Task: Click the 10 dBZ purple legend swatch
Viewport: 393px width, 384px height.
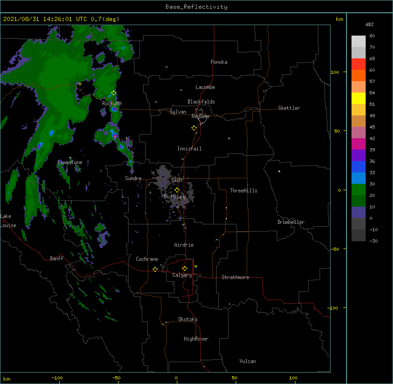Action: [358, 213]
